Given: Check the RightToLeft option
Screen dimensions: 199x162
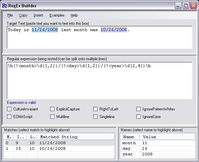Looking at the screenshot, I should (x=96, y=109).
